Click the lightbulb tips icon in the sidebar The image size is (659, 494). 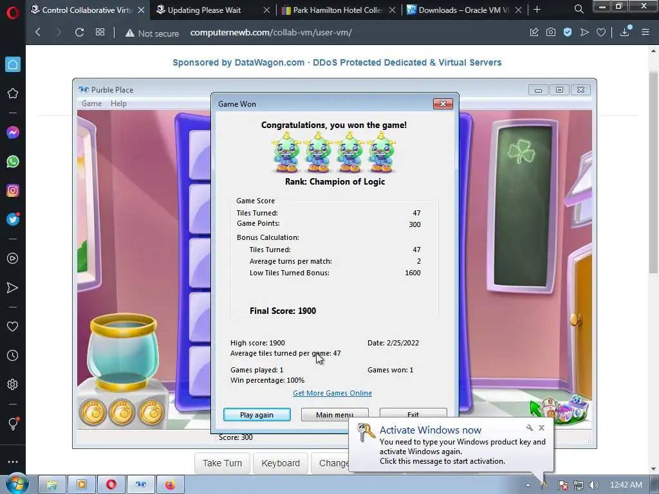(x=13, y=423)
